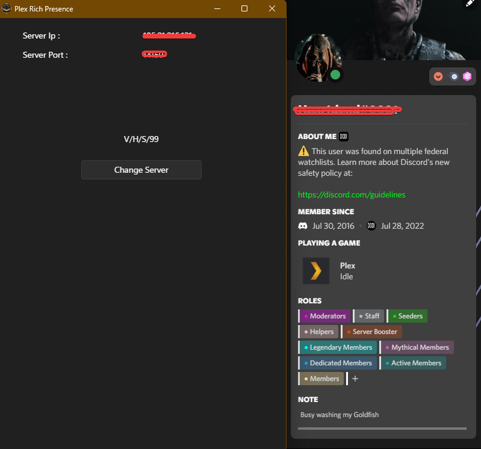Image resolution: width=481 pixels, height=449 pixels.
Task: Click the redacted Discord username
Action: pyautogui.click(x=347, y=110)
